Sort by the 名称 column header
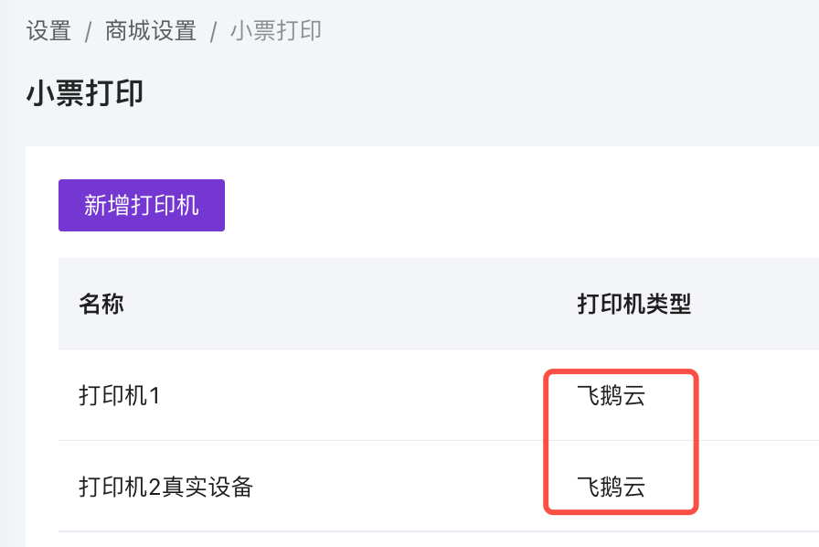 [x=101, y=304]
